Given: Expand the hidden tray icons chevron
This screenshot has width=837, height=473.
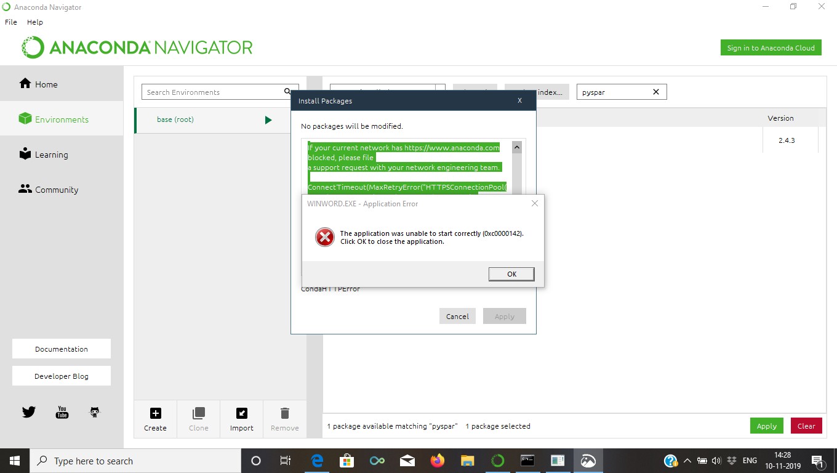Looking at the screenshot, I should tap(687, 461).
